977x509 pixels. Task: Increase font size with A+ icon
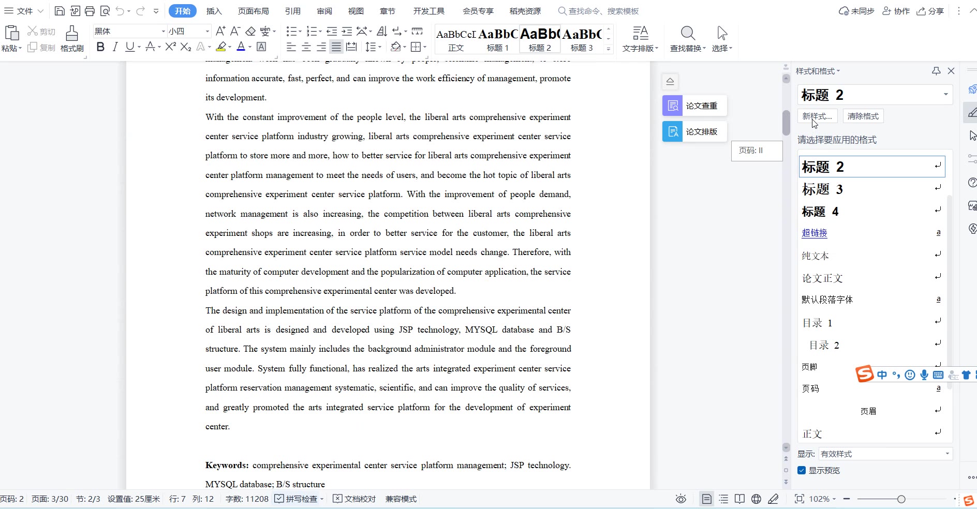[220, 31]
